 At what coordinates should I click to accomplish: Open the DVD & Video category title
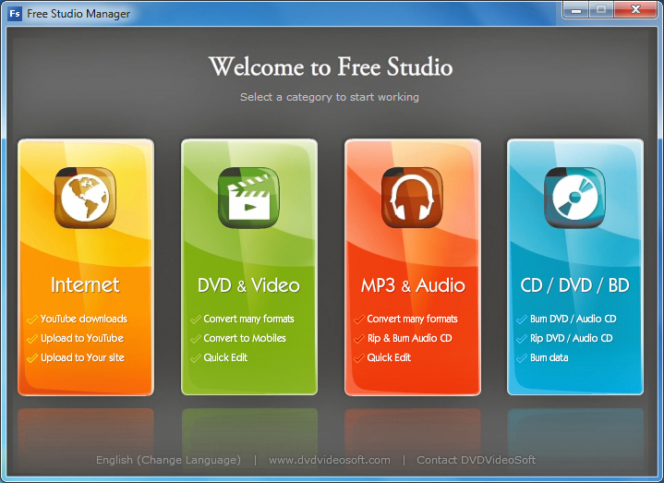[x=248, y=285]
